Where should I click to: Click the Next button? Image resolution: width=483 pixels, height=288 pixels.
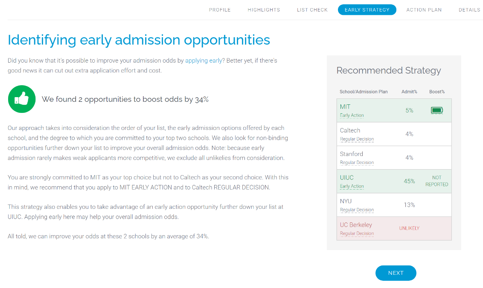click(396, 273)
